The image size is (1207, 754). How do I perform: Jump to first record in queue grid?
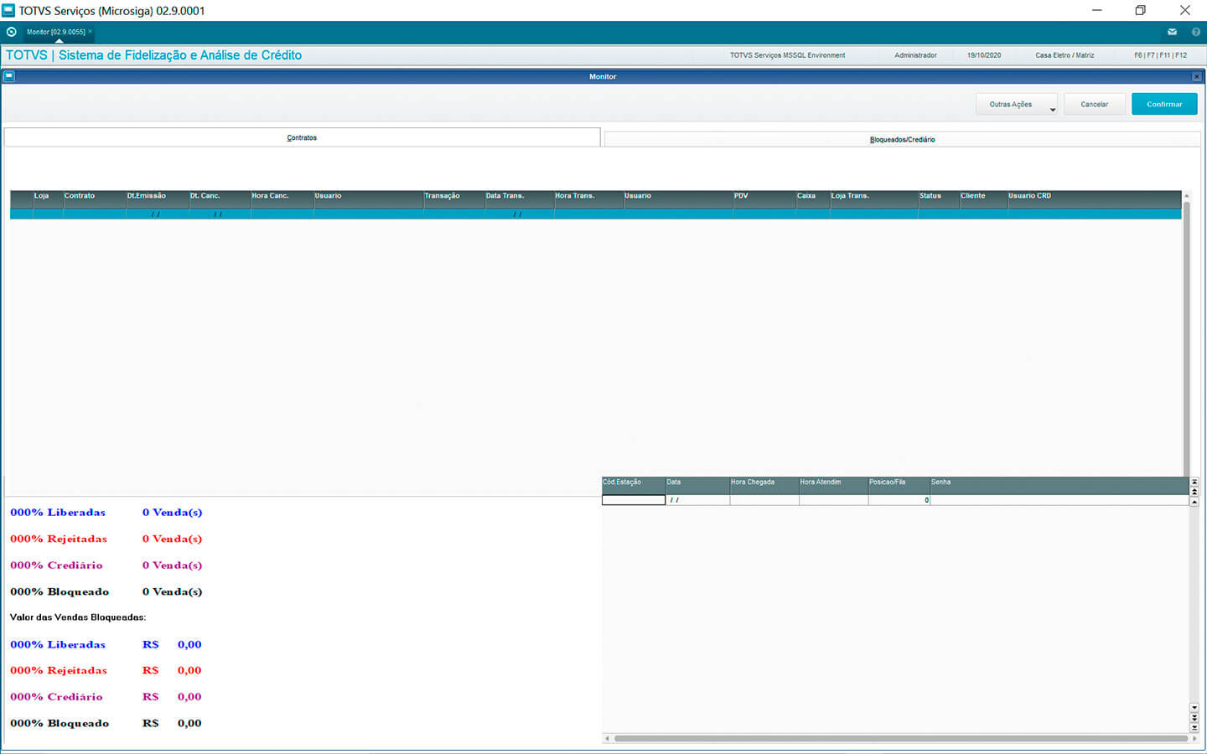pyautogui.click(x=1194, y=483)
